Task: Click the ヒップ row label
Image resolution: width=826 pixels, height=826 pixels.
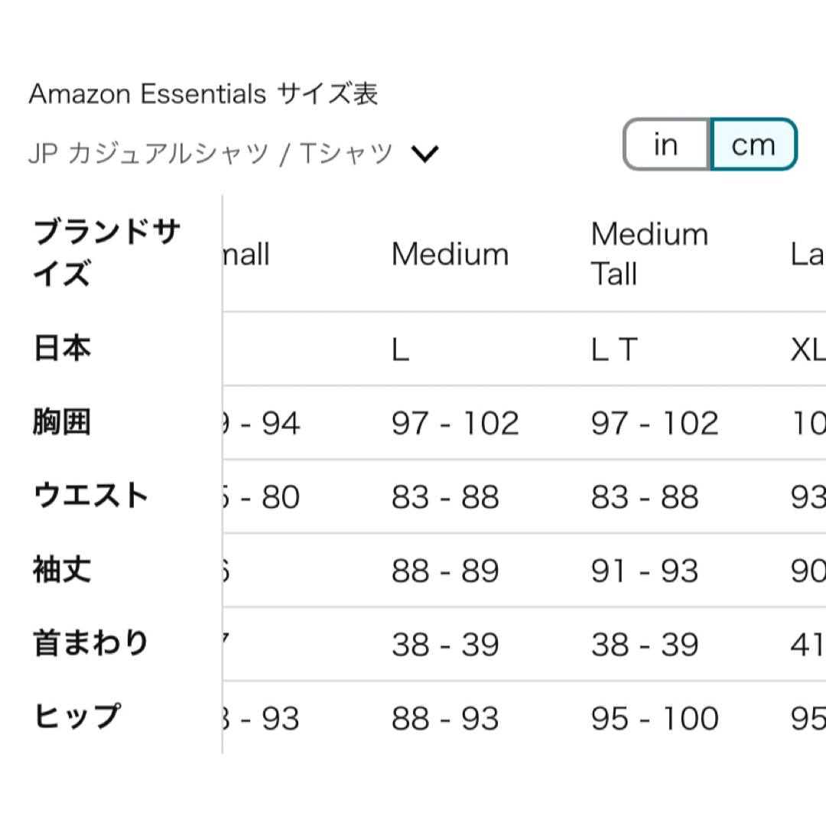Action: (x=77, y=717)
